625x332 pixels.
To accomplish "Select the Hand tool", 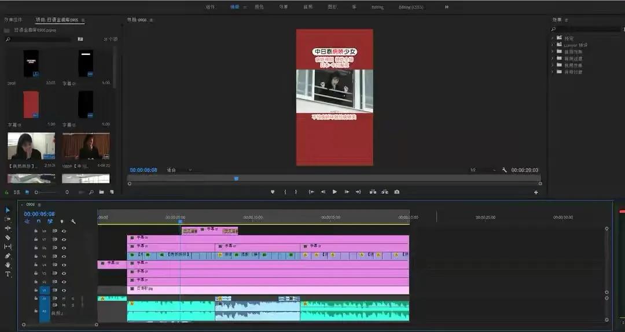I will pyautogui.click(x=8, y=265).
